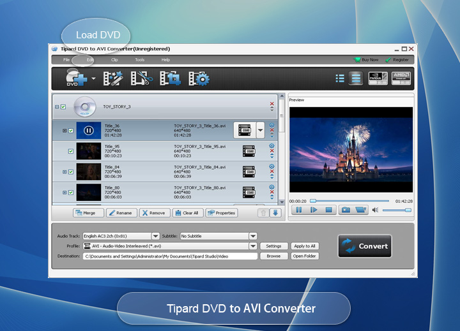Click the Register link

pos(397,60)
